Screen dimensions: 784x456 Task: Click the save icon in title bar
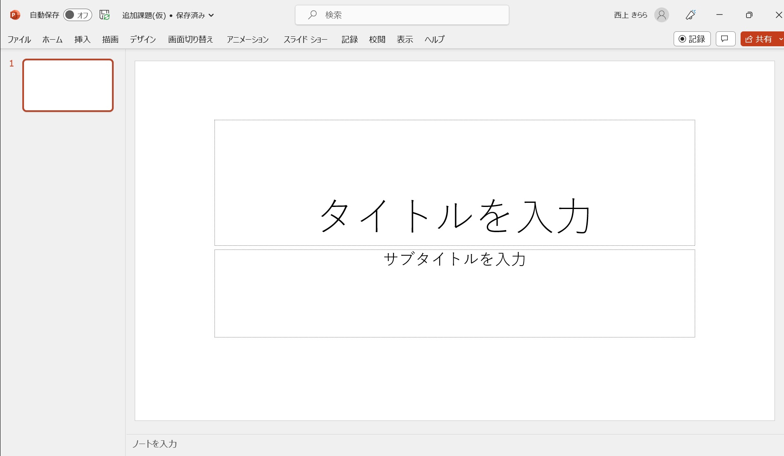click(x=105, y=15)
